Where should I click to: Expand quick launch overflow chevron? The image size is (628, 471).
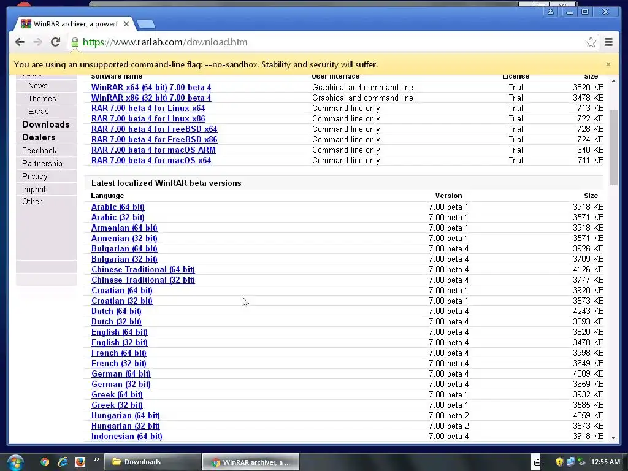tap(96, 459)
